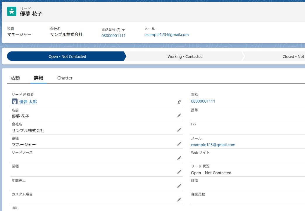Edit the カスタム項目 field pencil icon
Image resolution: width=305 pixels, height=211 pixels.
(x=179, y=200)
